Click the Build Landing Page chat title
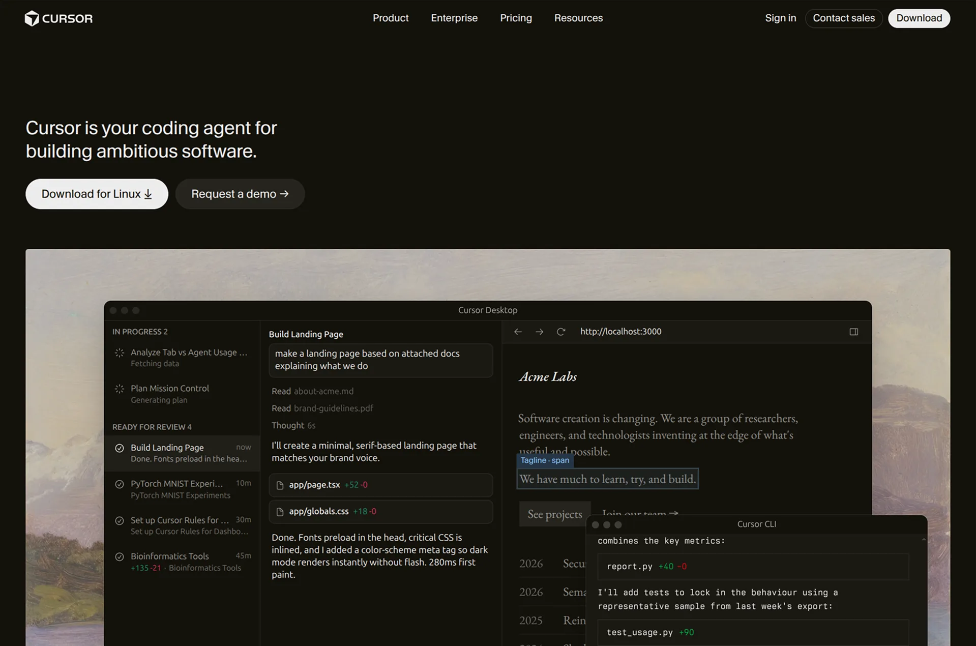The height and width of the screenshot is (646, 976). (306, 334)
